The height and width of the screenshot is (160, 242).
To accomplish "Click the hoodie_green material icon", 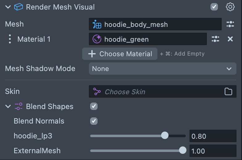I will [x=97, y=39].
